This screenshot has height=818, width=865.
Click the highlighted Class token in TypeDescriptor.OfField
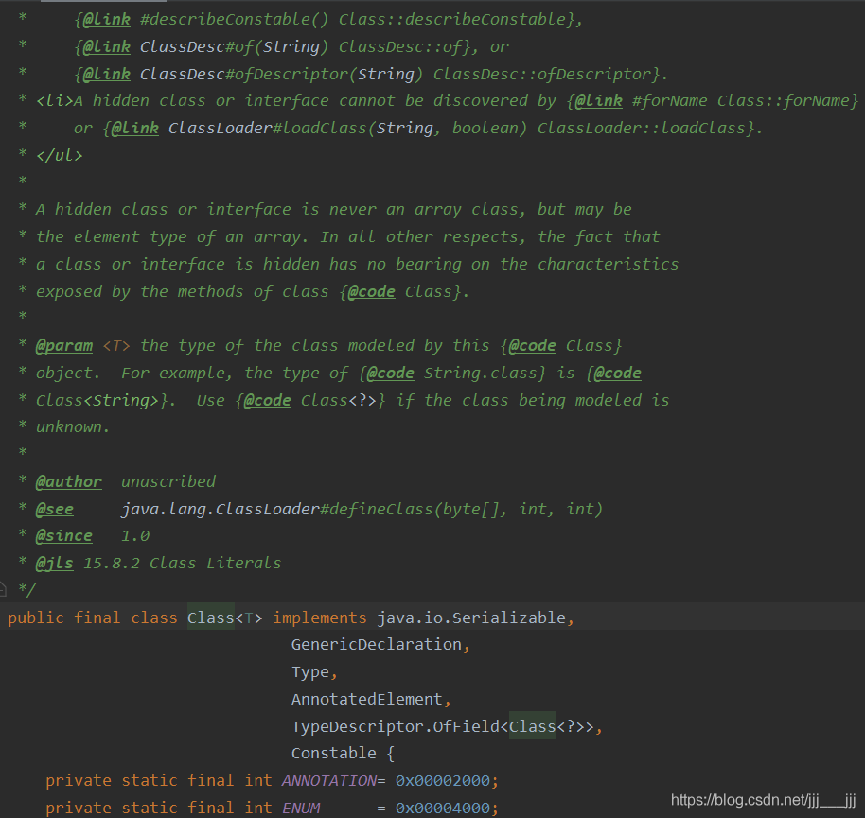[532, 726]
